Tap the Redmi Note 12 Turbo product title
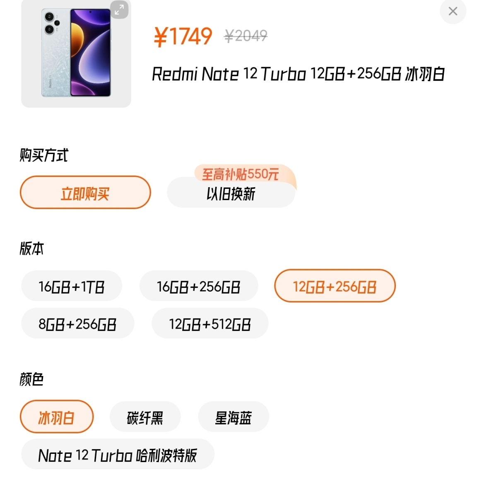 [x=298, y=74]
